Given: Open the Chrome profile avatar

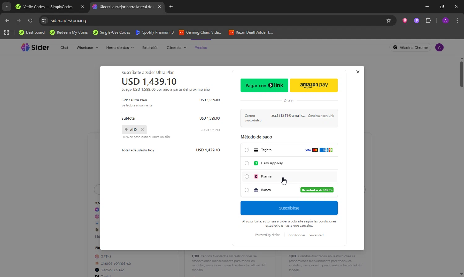Looking at the screenshot, I should 445,20.
